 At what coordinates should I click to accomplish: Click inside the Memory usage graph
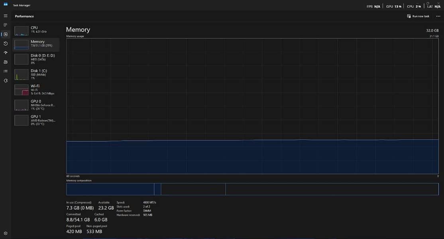pyautogui.click(x=252, y=106)
